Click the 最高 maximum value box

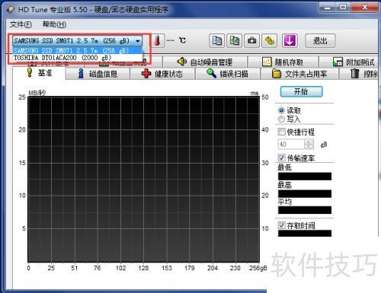[x=305, y=194]
